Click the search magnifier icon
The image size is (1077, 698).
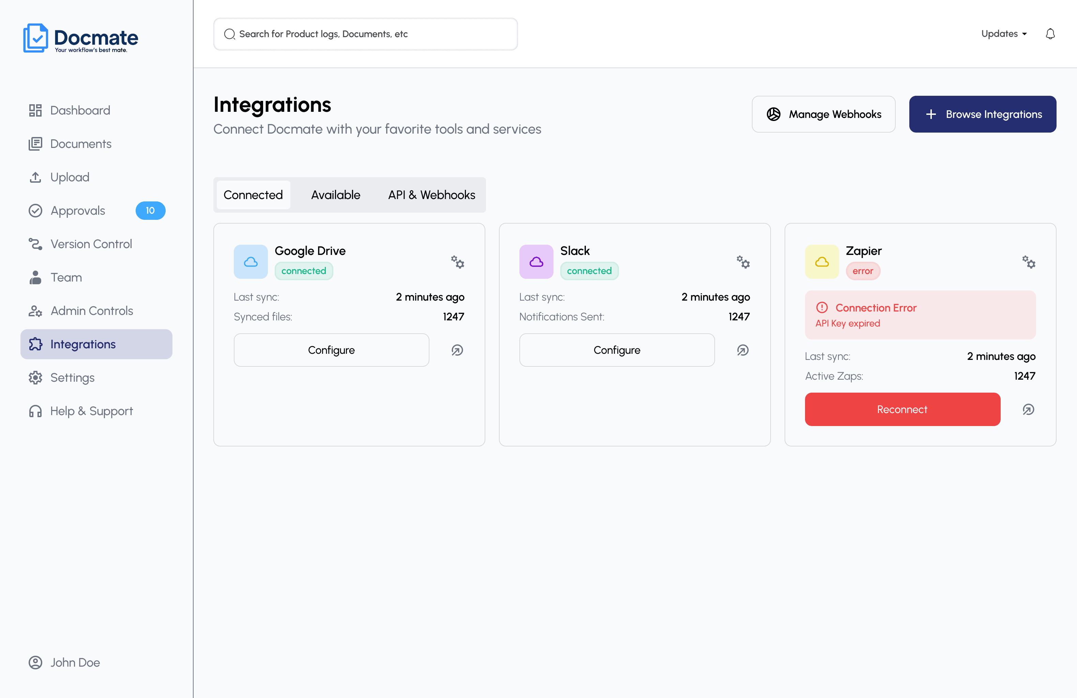point(229,34)
